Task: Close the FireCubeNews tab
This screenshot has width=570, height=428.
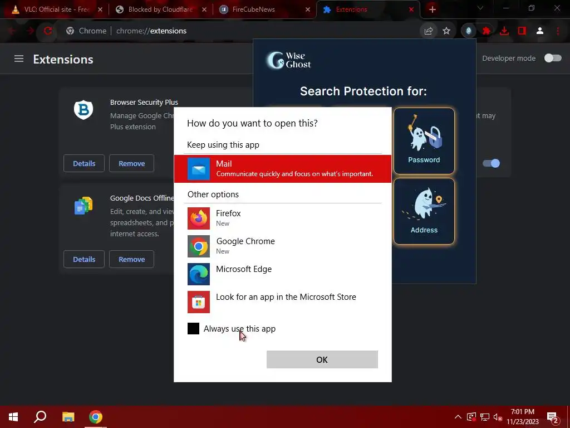Action: pyautogui.click(x=307, y=10)
